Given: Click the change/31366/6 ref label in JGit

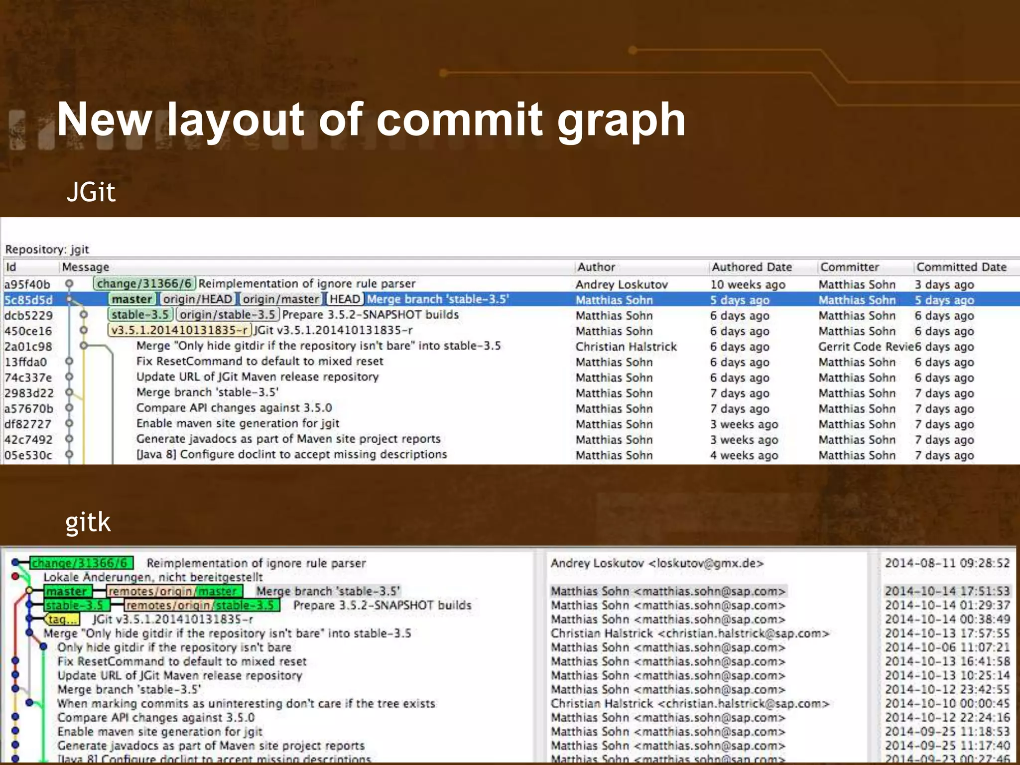Looking at the screenshot, I should click(144, 283).
